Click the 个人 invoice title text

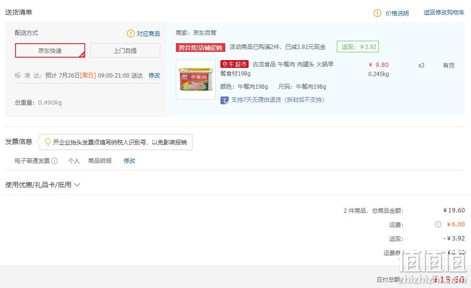[x=74, y=161]
